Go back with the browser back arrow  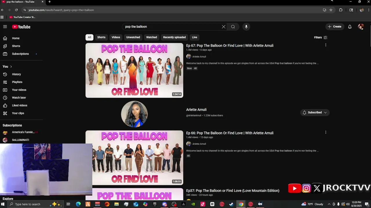[2, 10]
